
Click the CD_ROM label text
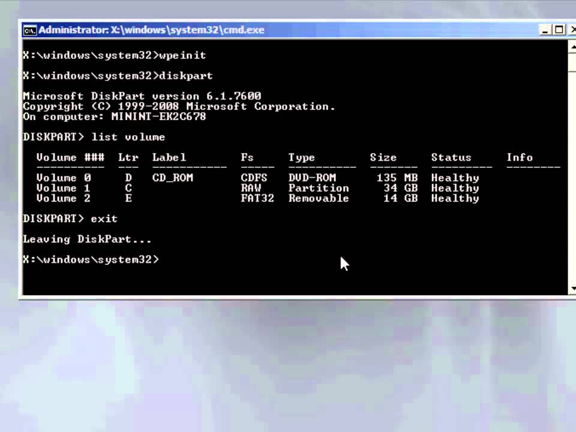pyautogui.click(x=173, y=178)
